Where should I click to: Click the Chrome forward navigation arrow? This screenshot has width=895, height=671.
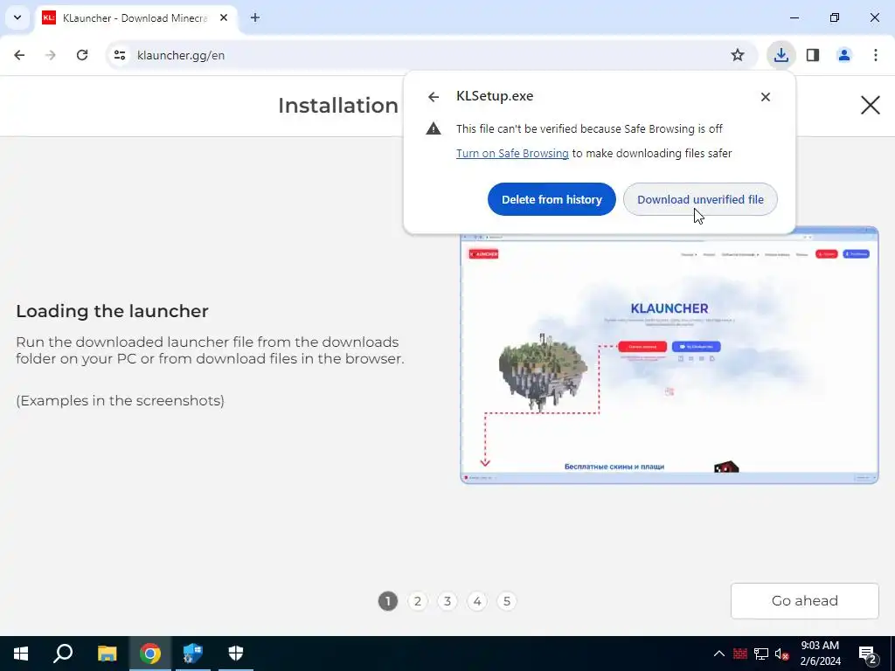[x=51, y=55]
